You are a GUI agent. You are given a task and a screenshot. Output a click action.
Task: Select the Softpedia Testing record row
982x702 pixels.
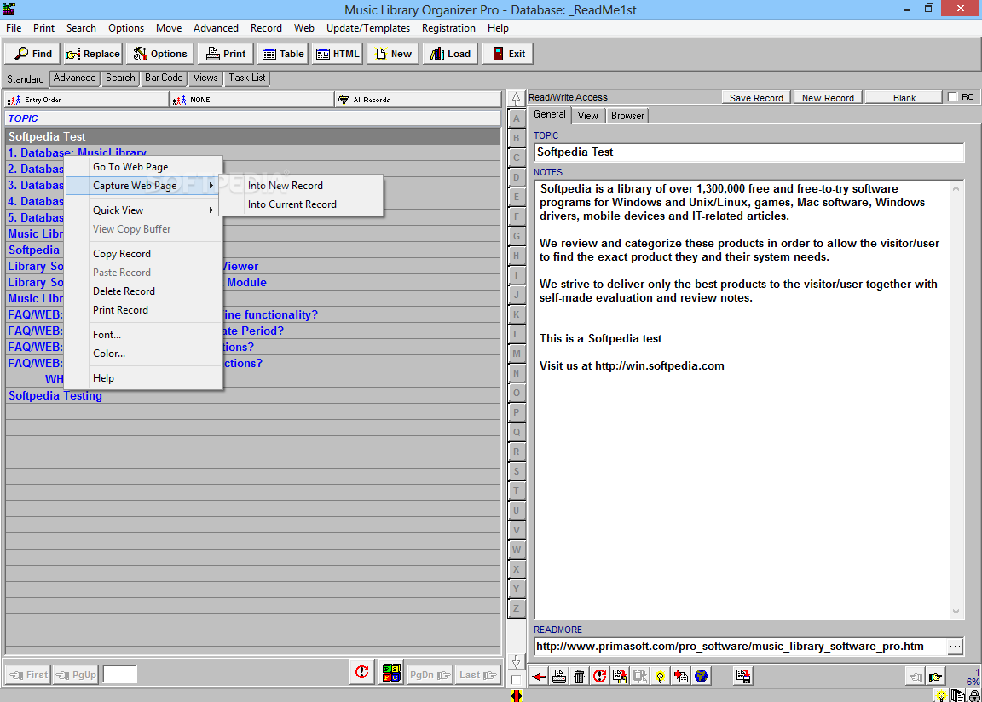(x=253, y=395)
